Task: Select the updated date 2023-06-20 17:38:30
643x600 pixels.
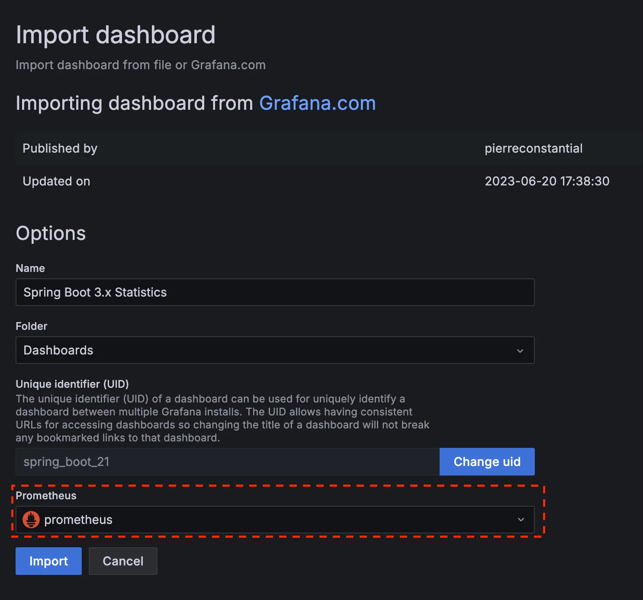Action: point(547,181)
